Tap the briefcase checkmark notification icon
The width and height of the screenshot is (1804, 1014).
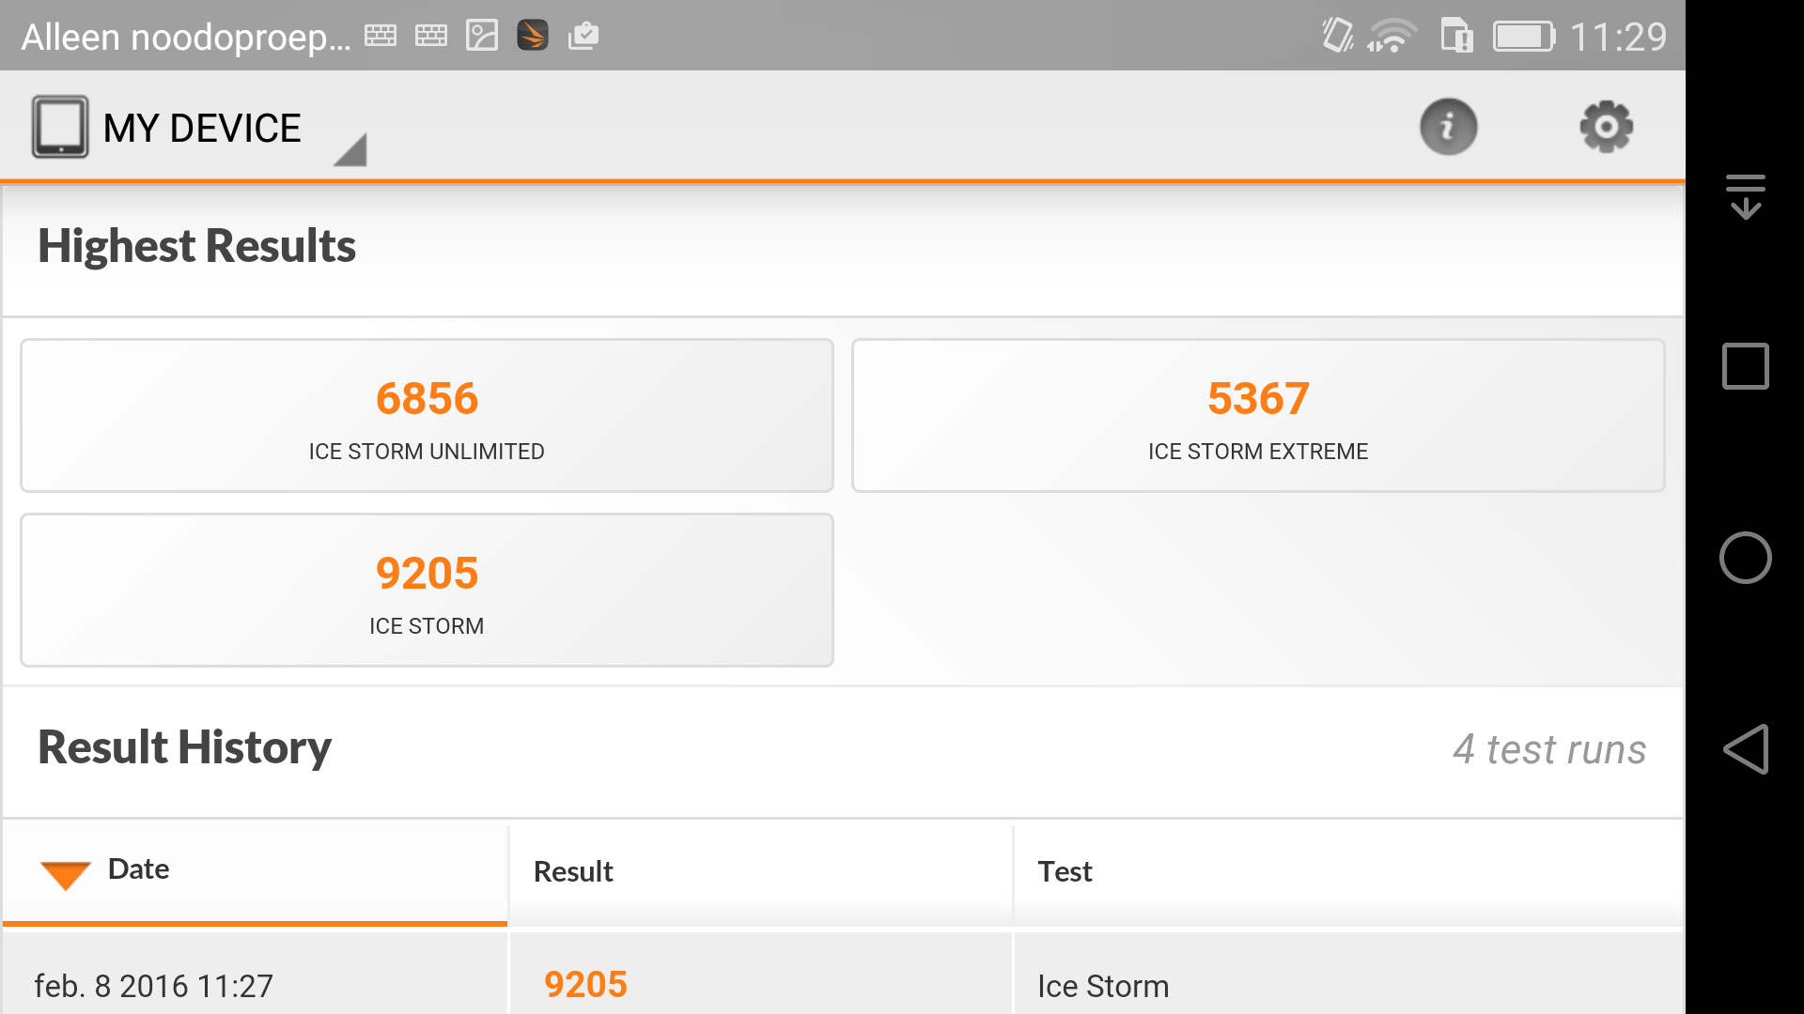583,36
